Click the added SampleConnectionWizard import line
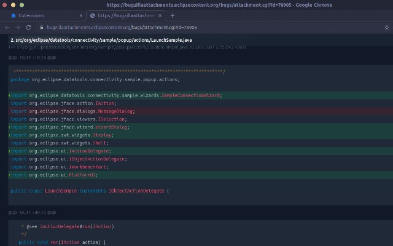Viewport: 393px width, 246px height. coord(117,95)
